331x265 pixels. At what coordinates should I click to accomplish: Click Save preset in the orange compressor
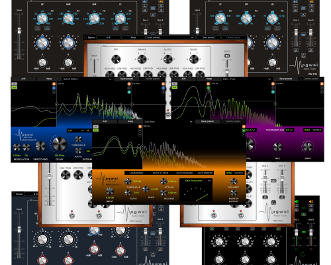click(x=207, y=122)
